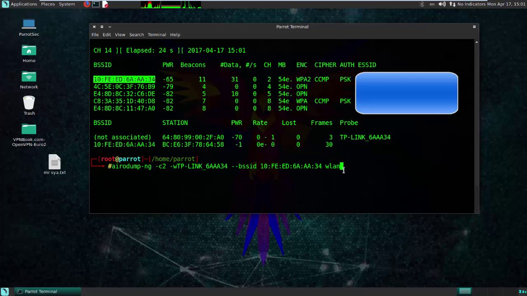Expand the Places menu
The width and height of the screenshot is (527, 296).
point(48,4)
